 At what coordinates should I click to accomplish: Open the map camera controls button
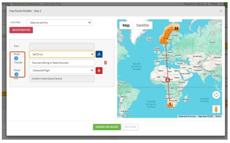point(216,95)
